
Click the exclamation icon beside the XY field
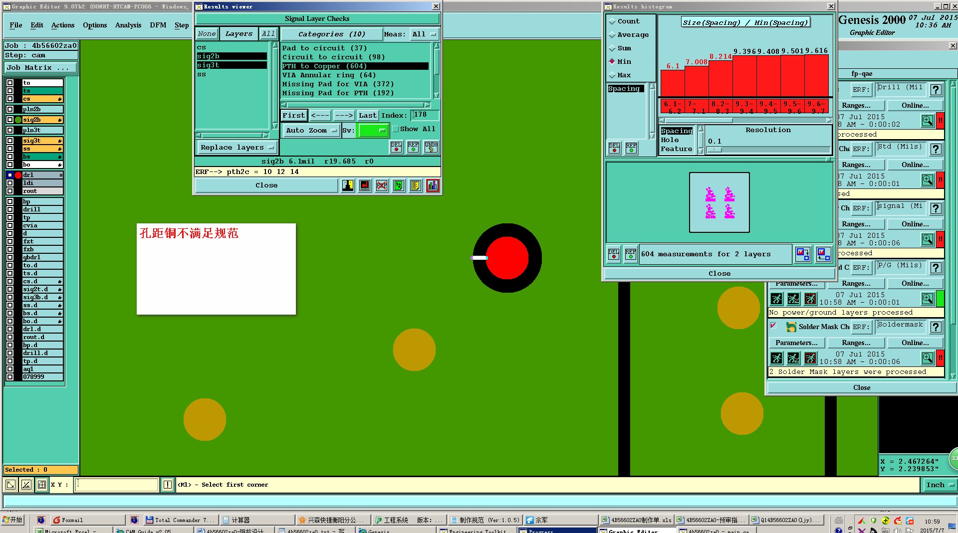pos(168,485)
